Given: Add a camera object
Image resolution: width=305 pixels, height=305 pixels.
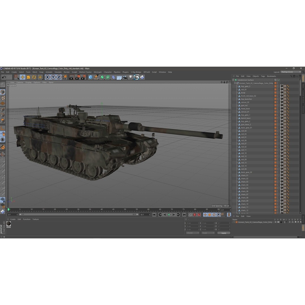Looking at the screenshot, I should 125,77.
